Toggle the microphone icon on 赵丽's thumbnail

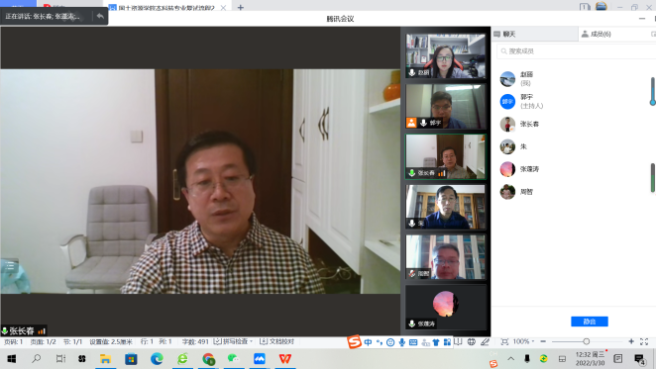411,72
